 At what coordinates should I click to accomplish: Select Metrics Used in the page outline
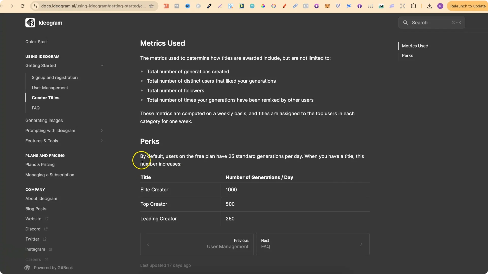415,46
